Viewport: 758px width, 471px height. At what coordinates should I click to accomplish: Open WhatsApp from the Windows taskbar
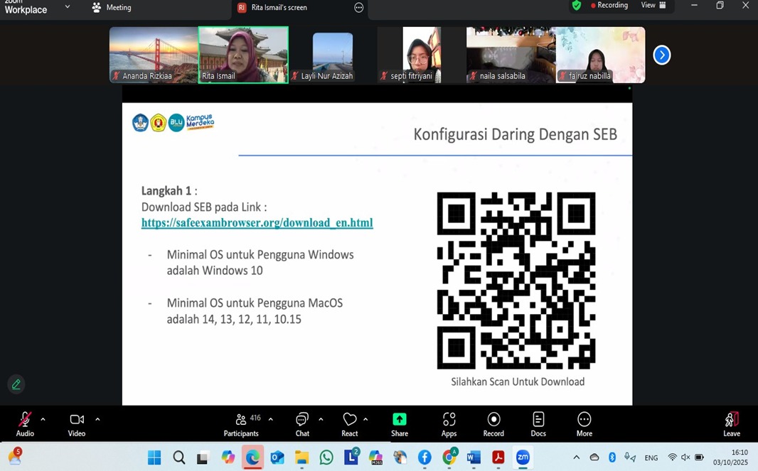coord(326,458)
